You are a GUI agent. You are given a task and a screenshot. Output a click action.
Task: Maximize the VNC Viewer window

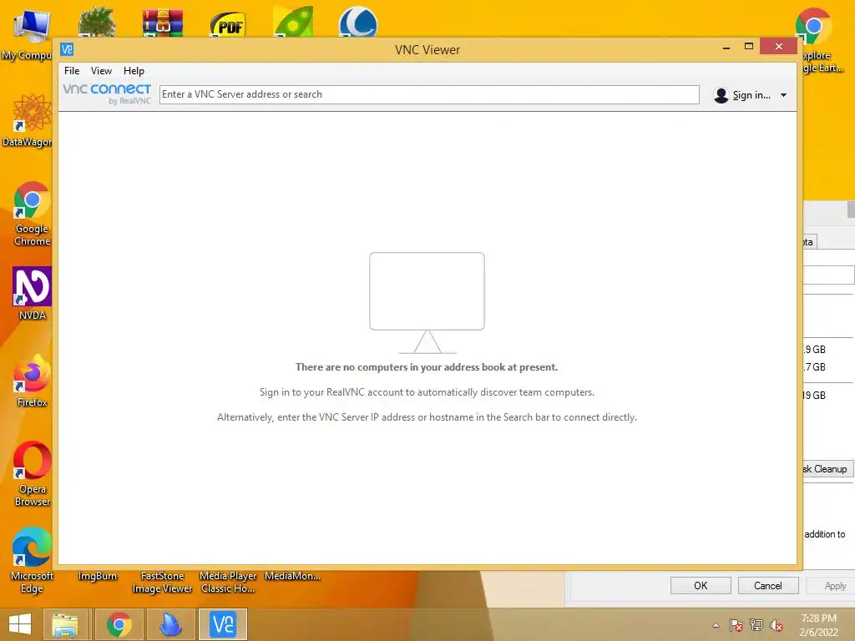tap(749, 47)
